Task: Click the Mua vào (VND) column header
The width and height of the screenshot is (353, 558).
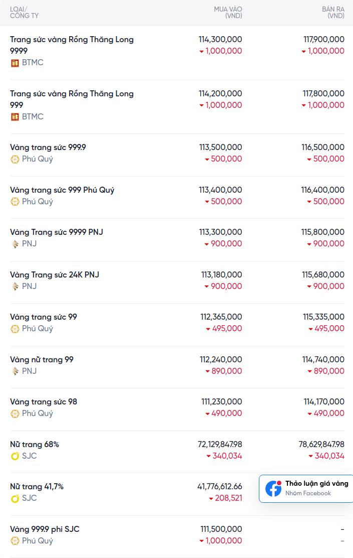Action: tap(228, 13)
